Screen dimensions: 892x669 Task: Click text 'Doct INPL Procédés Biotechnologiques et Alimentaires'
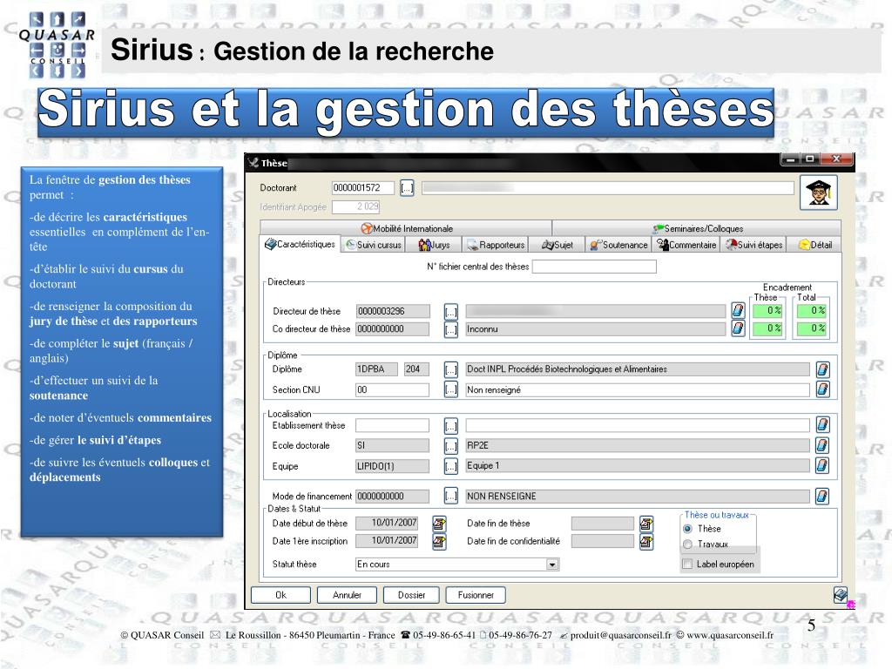pos(566,369)
